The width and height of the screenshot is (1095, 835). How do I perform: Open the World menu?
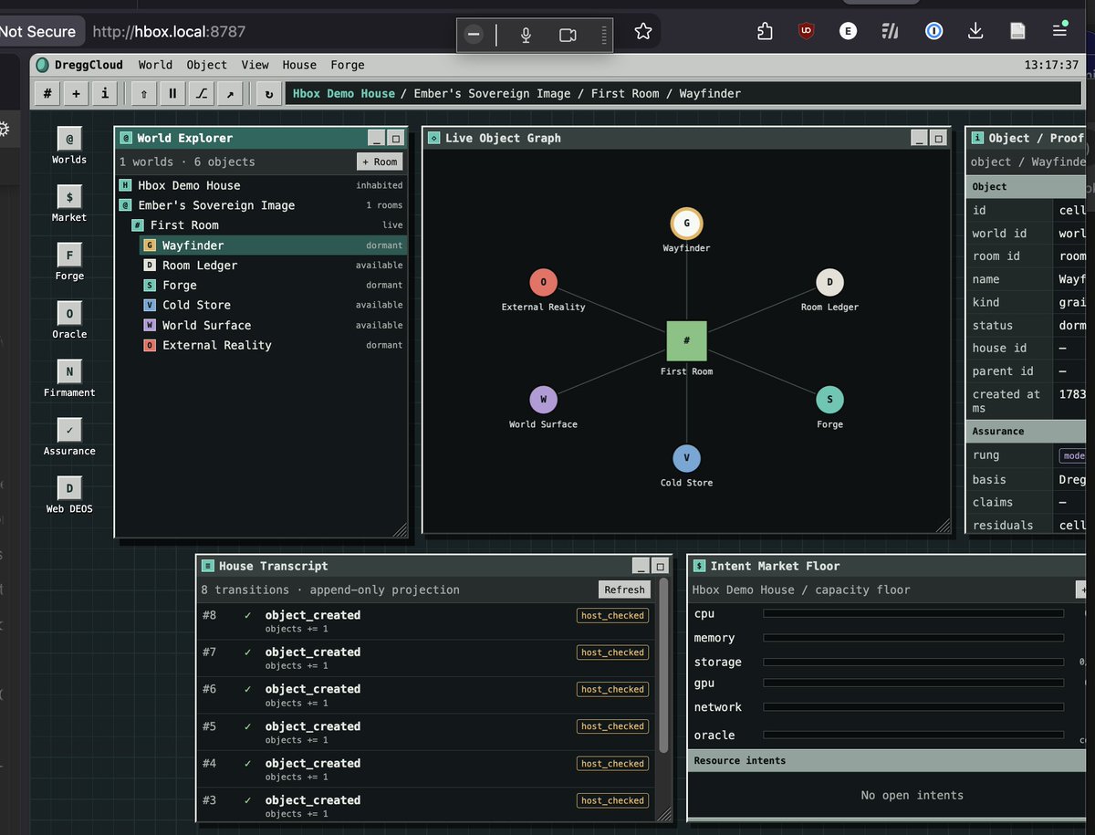tap(155, 65)
